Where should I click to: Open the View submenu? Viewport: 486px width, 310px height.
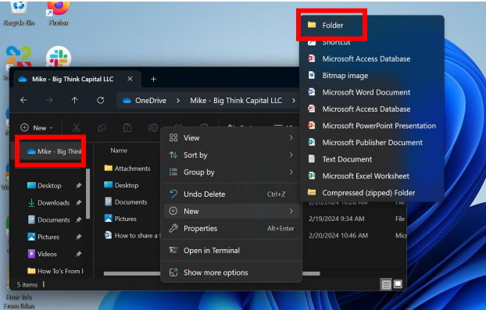tap(231, 137)
